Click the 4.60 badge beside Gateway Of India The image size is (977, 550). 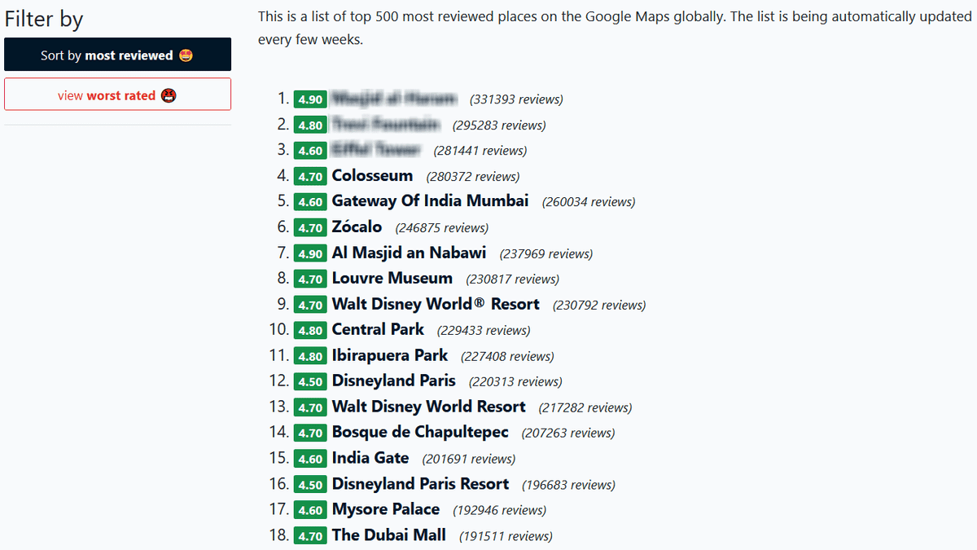click(310, 201)
